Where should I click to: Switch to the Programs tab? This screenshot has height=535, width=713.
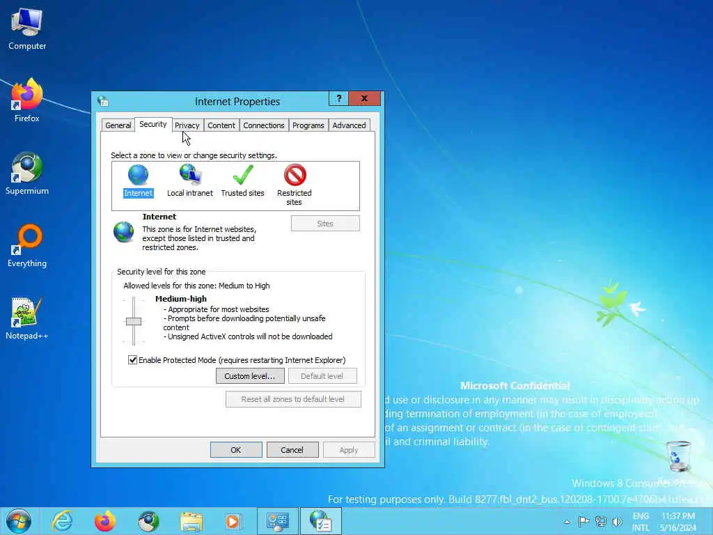tap(308, 125)
